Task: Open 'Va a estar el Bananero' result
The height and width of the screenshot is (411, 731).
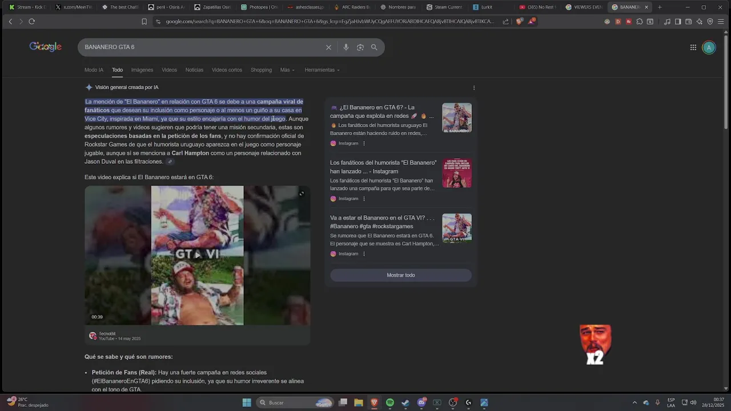Action: [x=382, y=222]
